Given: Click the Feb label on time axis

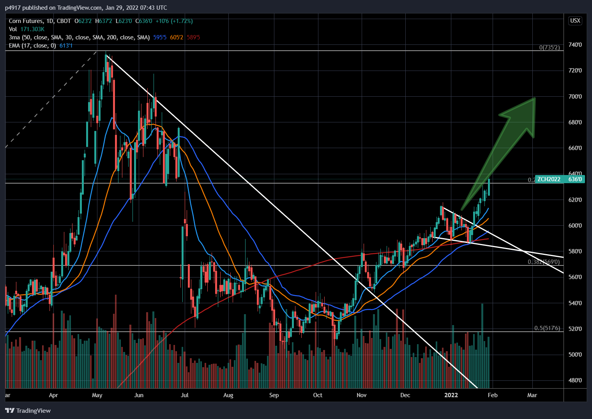Looking at the screenshot, I should pos(493,395).
